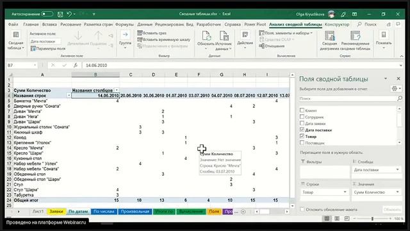Click Вставить временную шкалу icon
The width and height of the screenshot is (410, 231).
[140, 40]
